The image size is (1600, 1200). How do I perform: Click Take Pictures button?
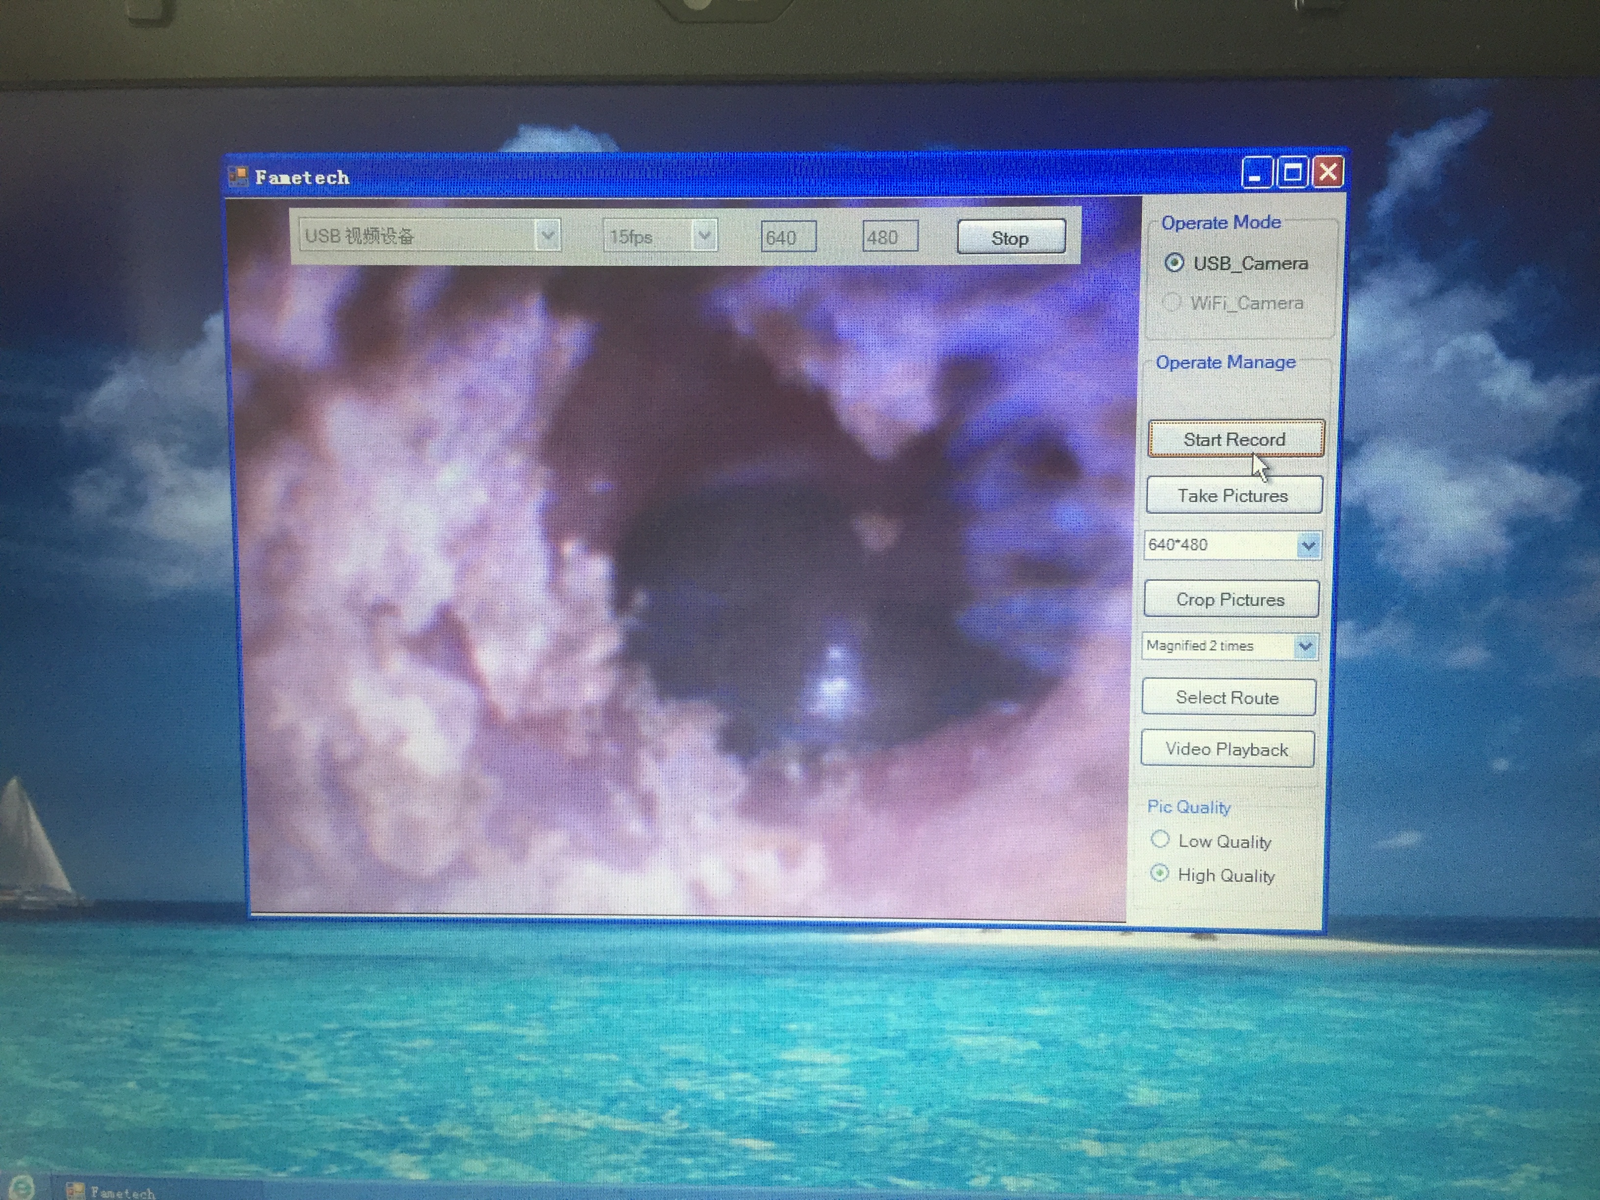(1234, 495)
